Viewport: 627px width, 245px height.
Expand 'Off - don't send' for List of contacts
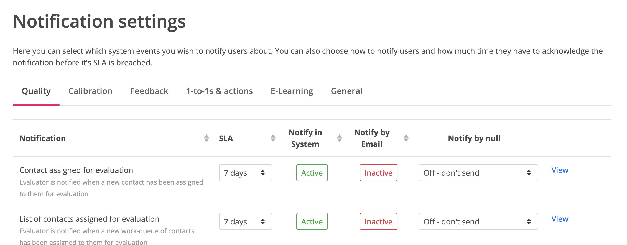[478, 221]
